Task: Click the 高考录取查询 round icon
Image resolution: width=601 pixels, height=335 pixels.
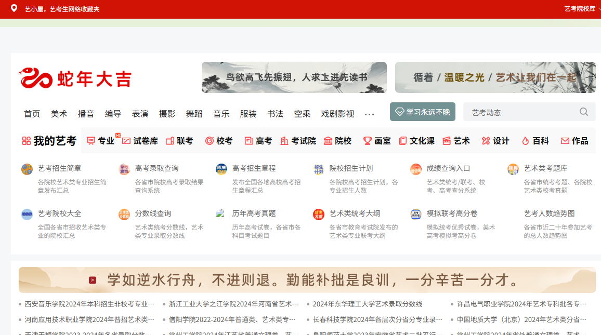Action: tap(124, 169)
